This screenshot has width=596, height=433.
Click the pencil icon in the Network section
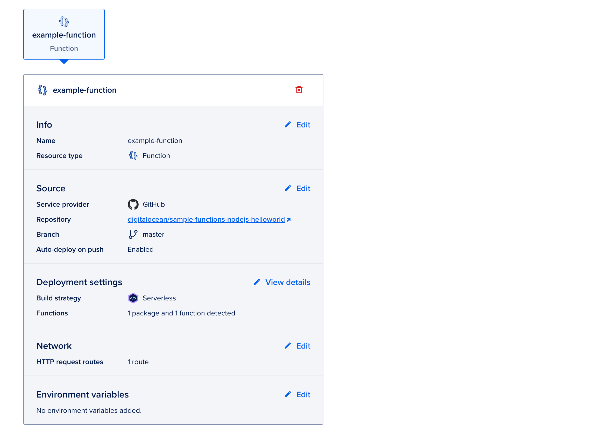click(x=288, y=345)
